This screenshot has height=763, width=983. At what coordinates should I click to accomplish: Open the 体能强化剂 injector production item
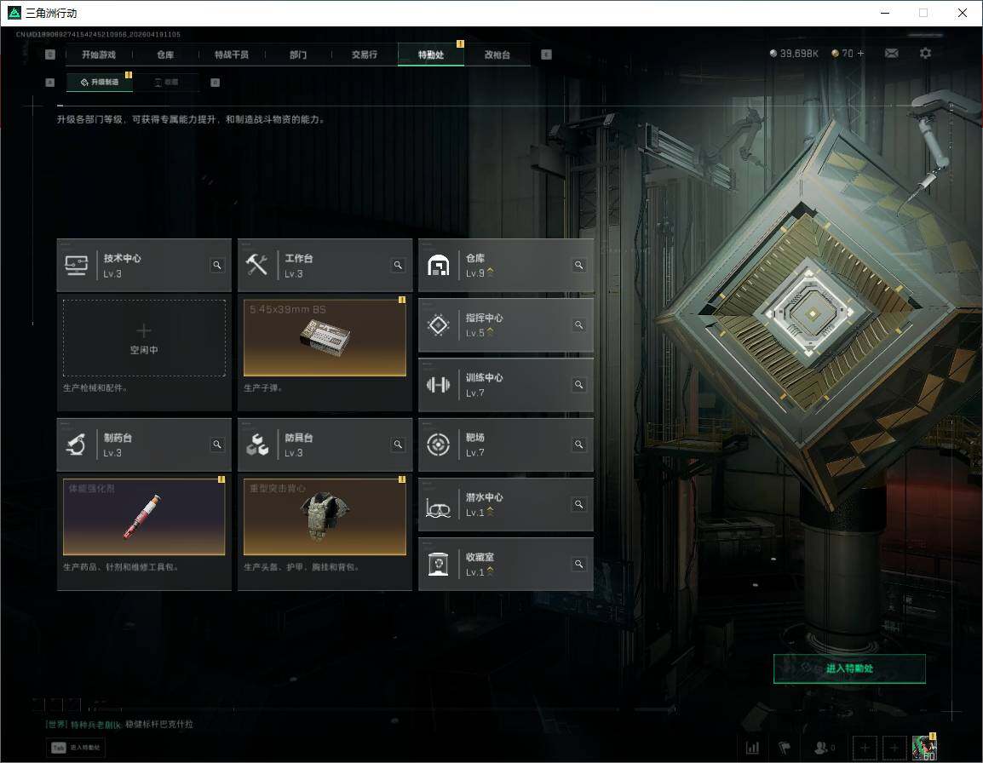pyautogui.click(x=144, y=517)
